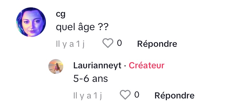Click the 'Il y a 1 j' timestamp under cg's comment
The height and width of the screenshot is (112, 248).
[x=70, y=44]
